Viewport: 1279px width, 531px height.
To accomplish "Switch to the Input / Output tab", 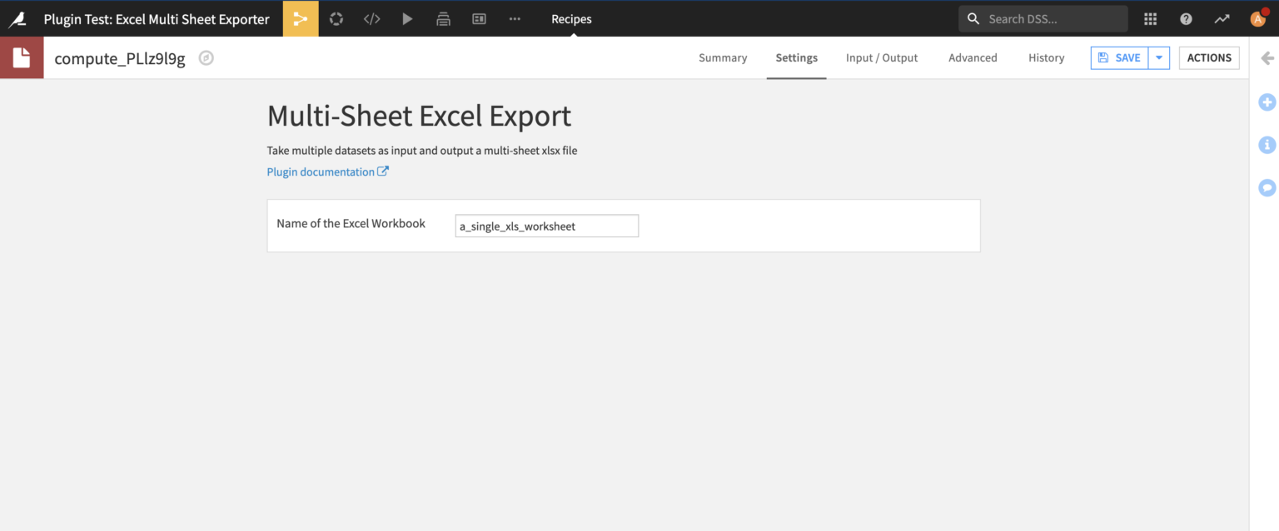I will tap(882, 57).
